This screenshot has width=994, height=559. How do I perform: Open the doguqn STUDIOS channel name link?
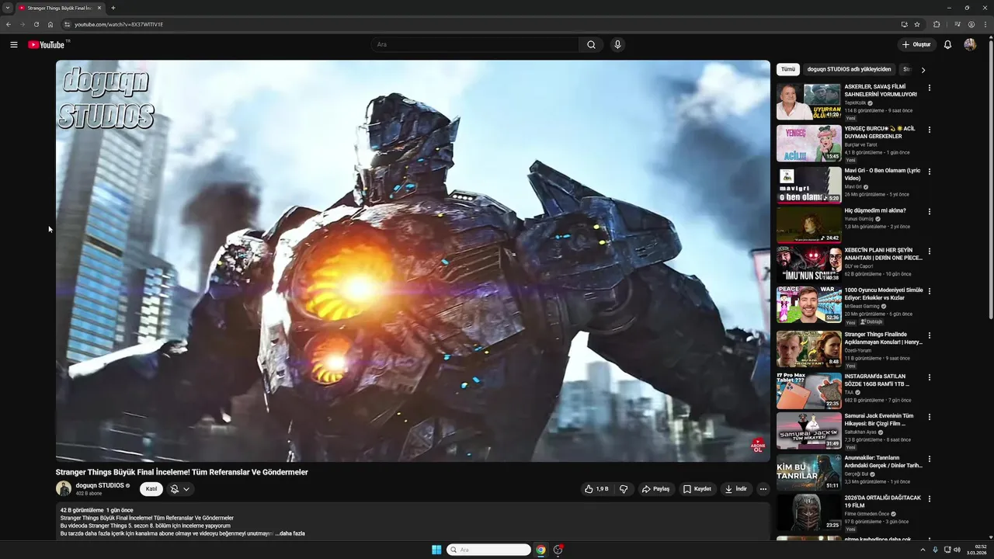tap(99, 485)
